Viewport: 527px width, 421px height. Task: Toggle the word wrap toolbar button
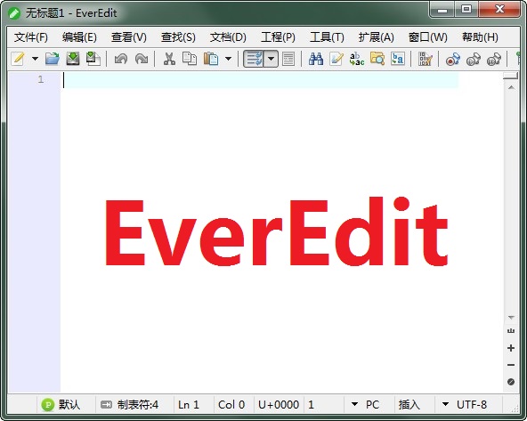point(254,59)
